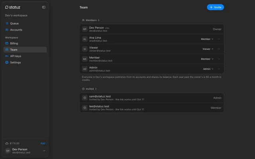This screenshot has width=255, height=159.
Task: Click ana@statuz.test email
Action: click(98, 41)
